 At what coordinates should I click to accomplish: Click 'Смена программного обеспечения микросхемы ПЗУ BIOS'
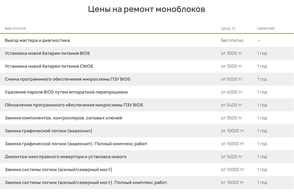point(67,79)
